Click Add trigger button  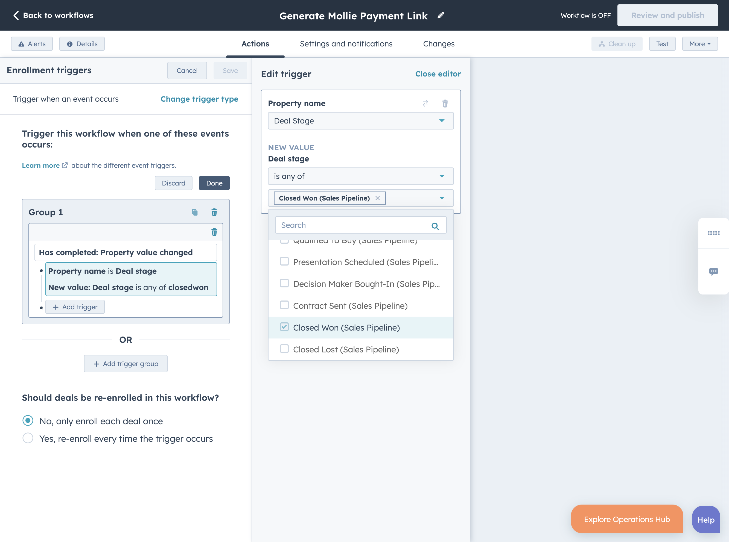75,307
